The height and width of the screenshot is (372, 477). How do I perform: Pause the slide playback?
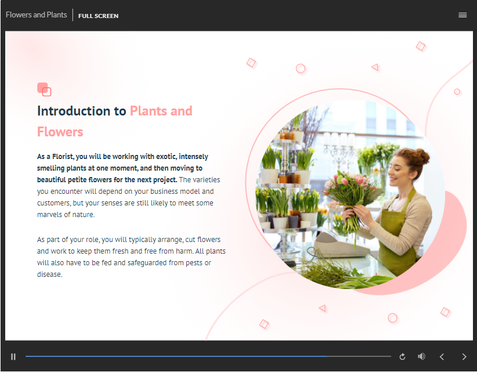[x=13, y=356]
